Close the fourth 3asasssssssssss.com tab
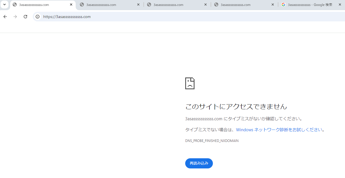345x178 pixels. click(x=273, y=5)
